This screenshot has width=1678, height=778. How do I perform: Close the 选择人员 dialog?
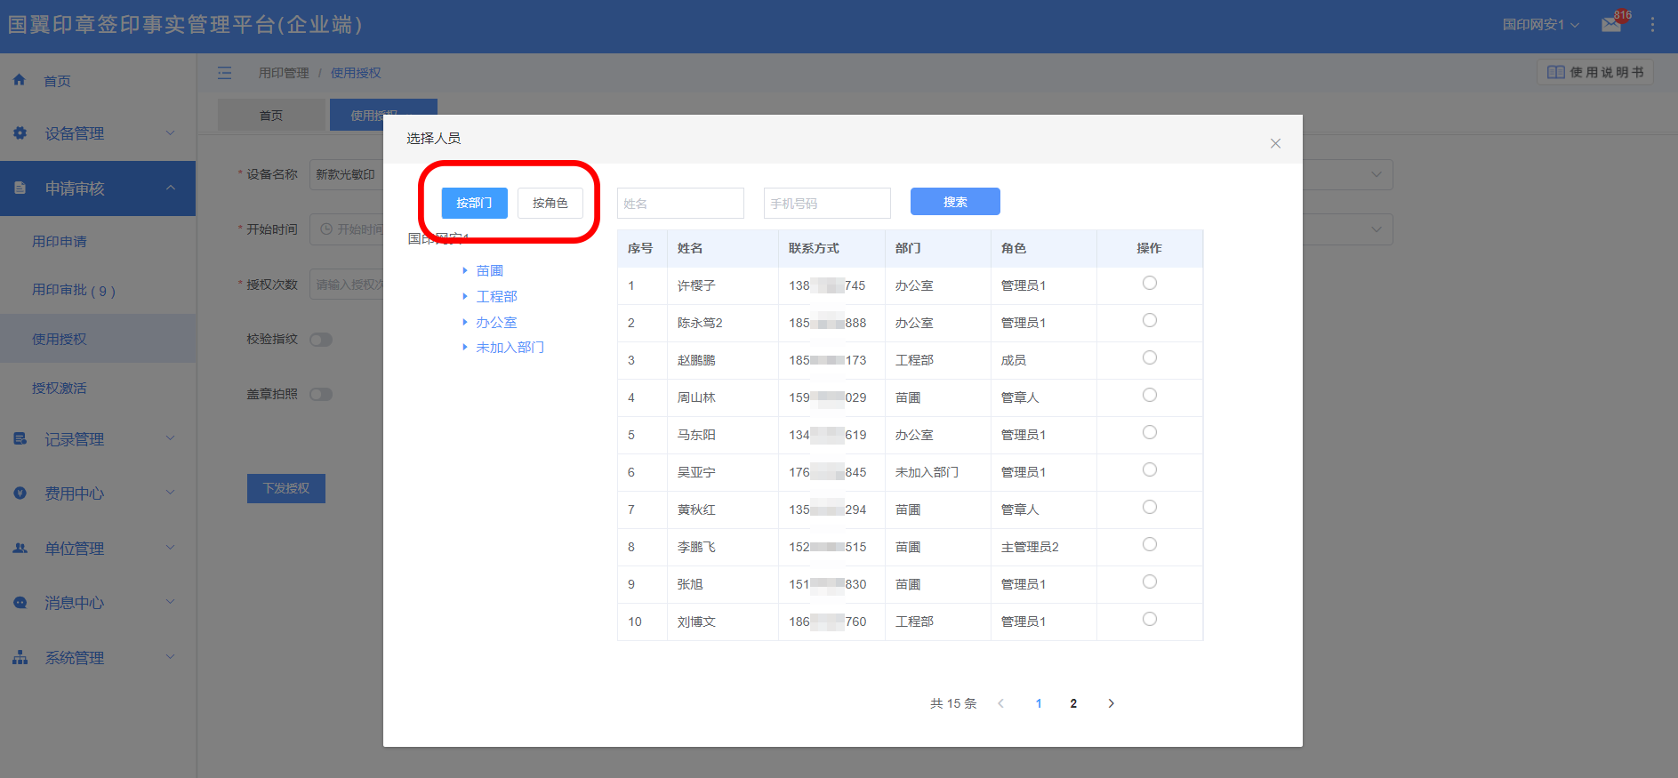click(1275, 143)
